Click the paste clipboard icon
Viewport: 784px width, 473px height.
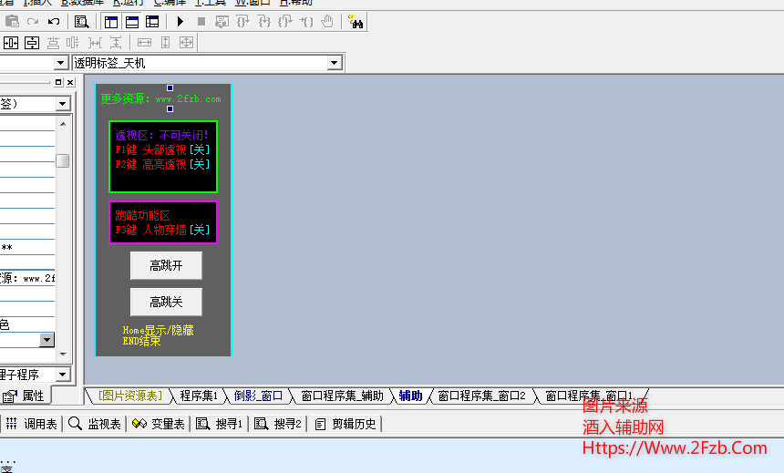[12, 21]
